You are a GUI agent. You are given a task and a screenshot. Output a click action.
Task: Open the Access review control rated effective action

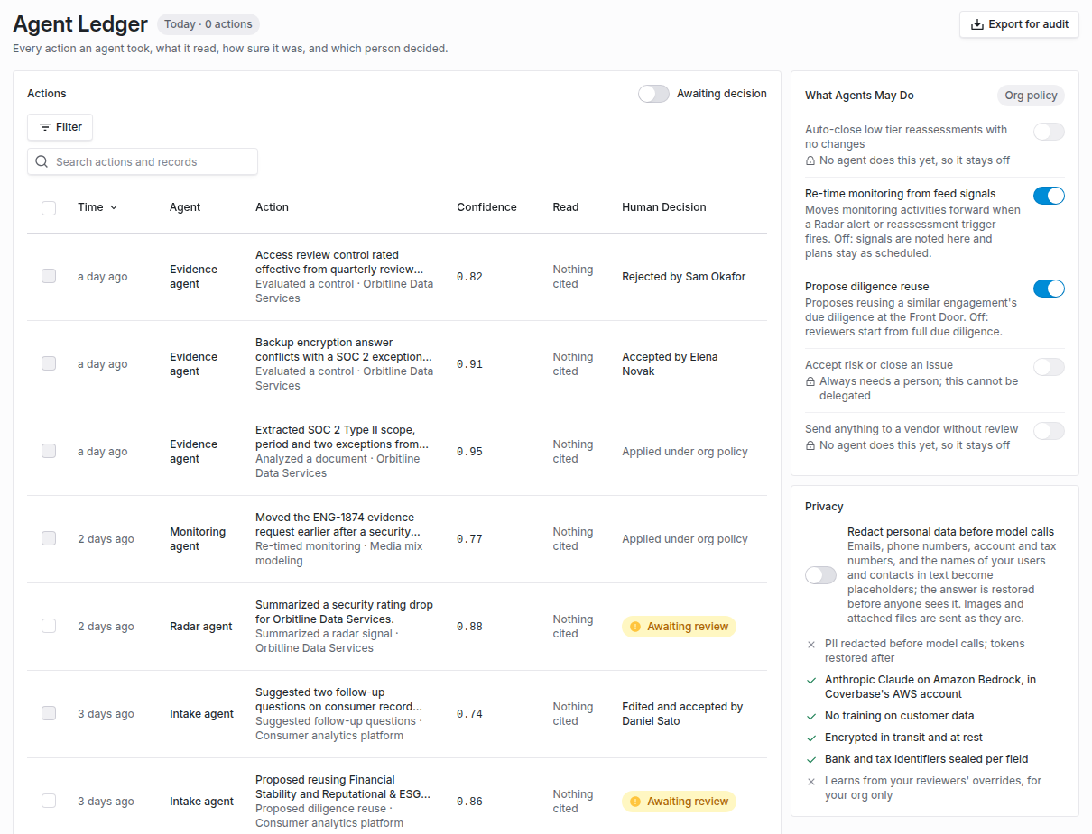pyautogui.click(x=339, y=262)
